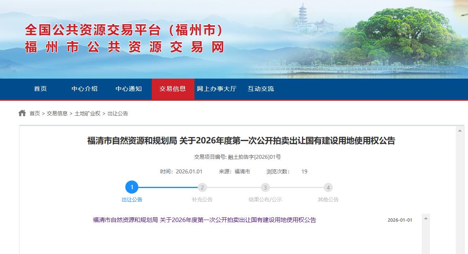Open 首页 navigation menu item
Viewport: 468px width, 254px height.
tap(41, 89)
